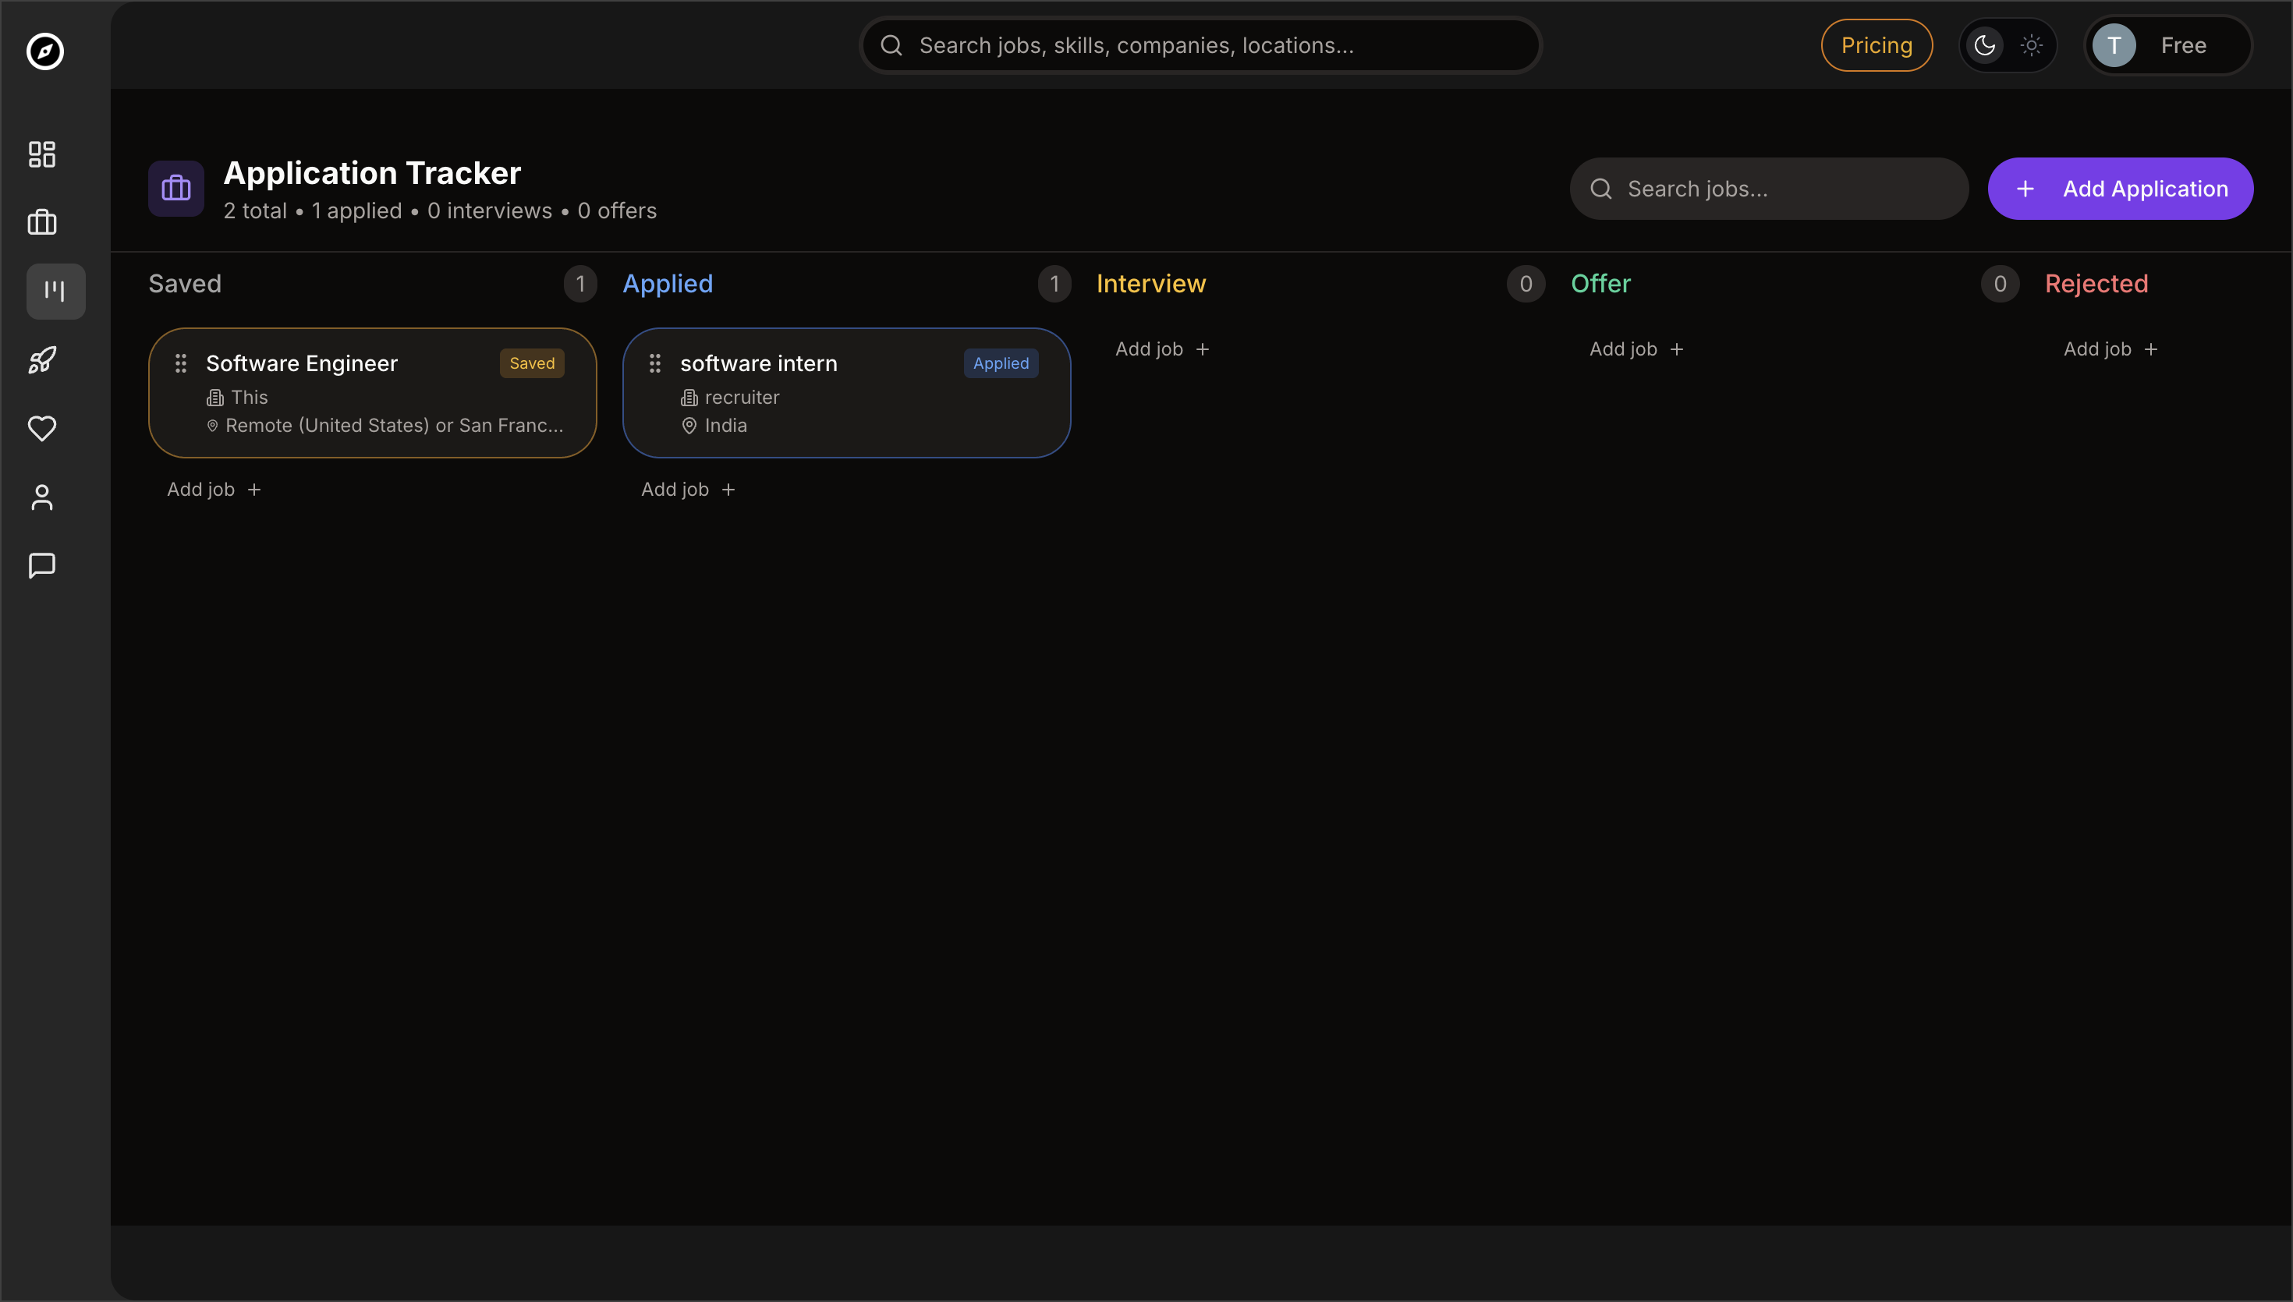This screenshot has height=1302, width=2293.
Task: Open the Software Engineer saved card
Action: click(x=372, y=394)
